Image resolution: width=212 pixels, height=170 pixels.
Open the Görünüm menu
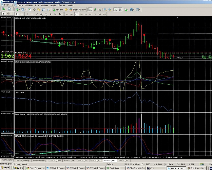coord(29,5)
